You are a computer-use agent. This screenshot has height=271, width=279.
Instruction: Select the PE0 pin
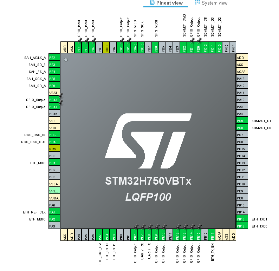86,48
